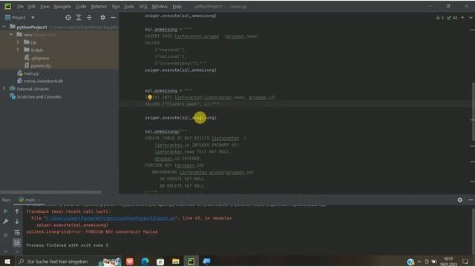
Task: Click the wrench run configuration icon
Action: 5,222
